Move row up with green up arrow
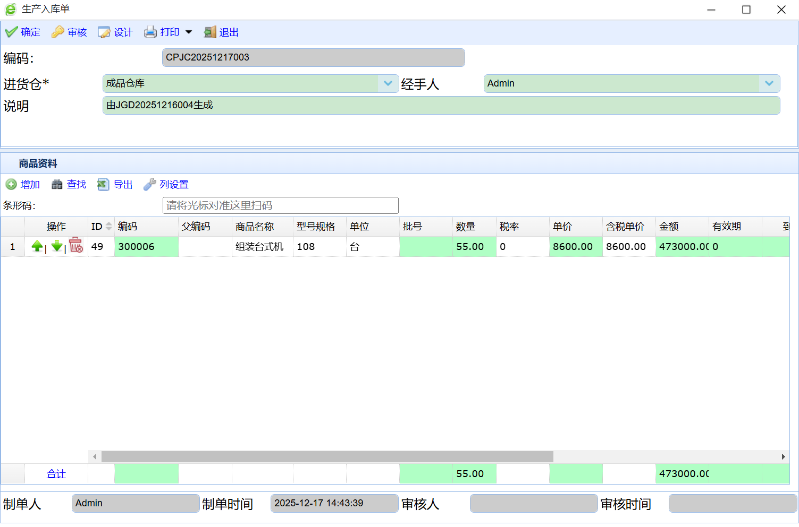The image size is (799, 527). pos(37,246)
